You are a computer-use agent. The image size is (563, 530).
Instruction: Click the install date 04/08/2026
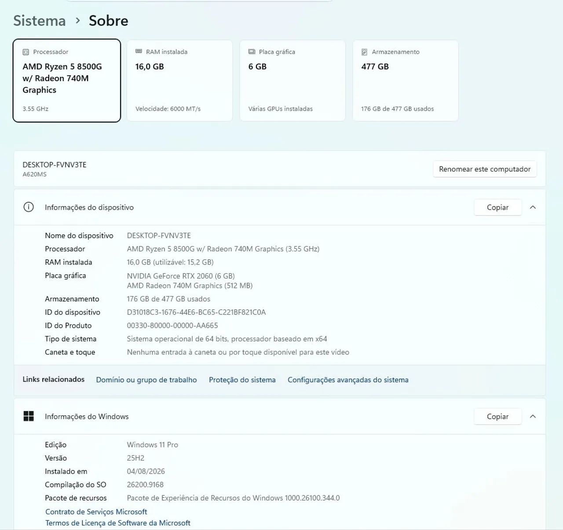tap(146, 472)
